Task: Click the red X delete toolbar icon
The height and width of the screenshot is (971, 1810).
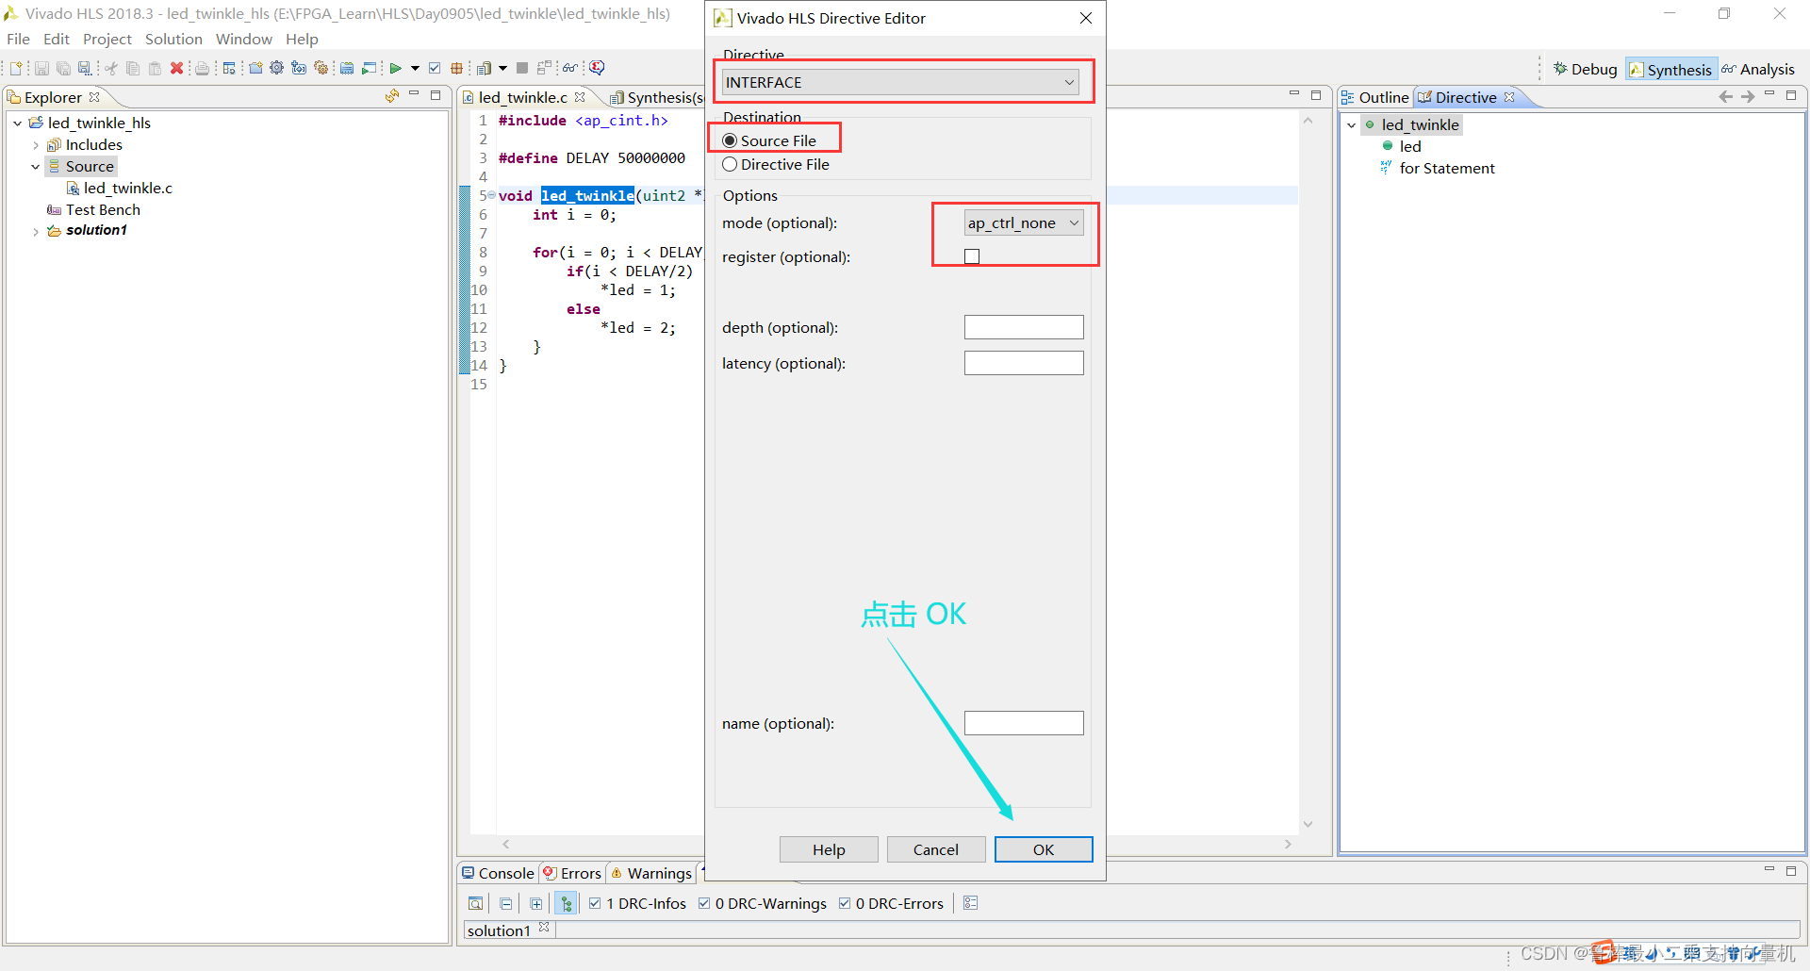Action: tap(176, 68)
